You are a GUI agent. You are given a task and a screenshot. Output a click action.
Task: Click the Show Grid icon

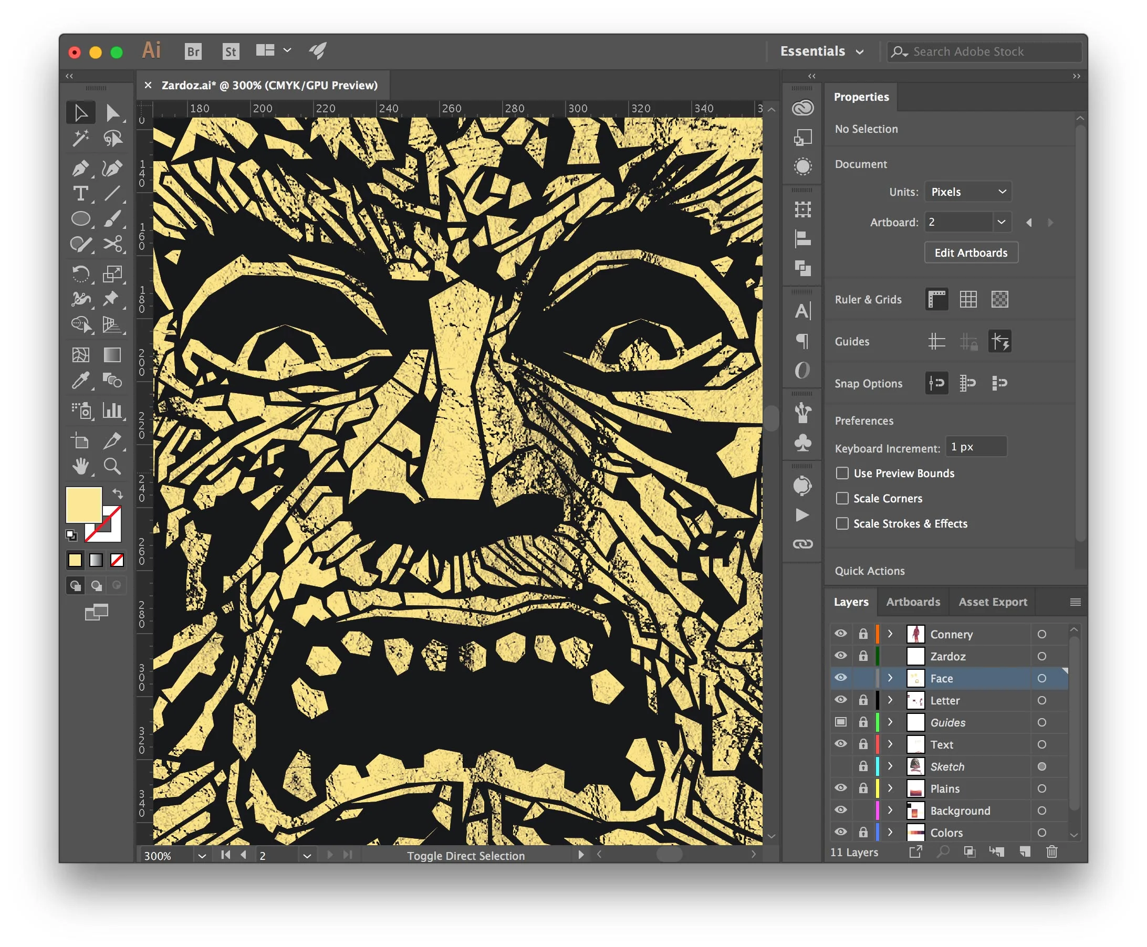coord(968,299)
